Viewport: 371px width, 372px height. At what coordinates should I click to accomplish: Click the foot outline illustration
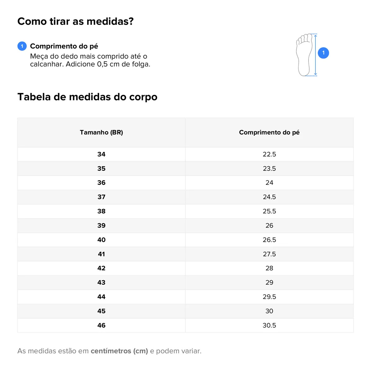(304, 55)
